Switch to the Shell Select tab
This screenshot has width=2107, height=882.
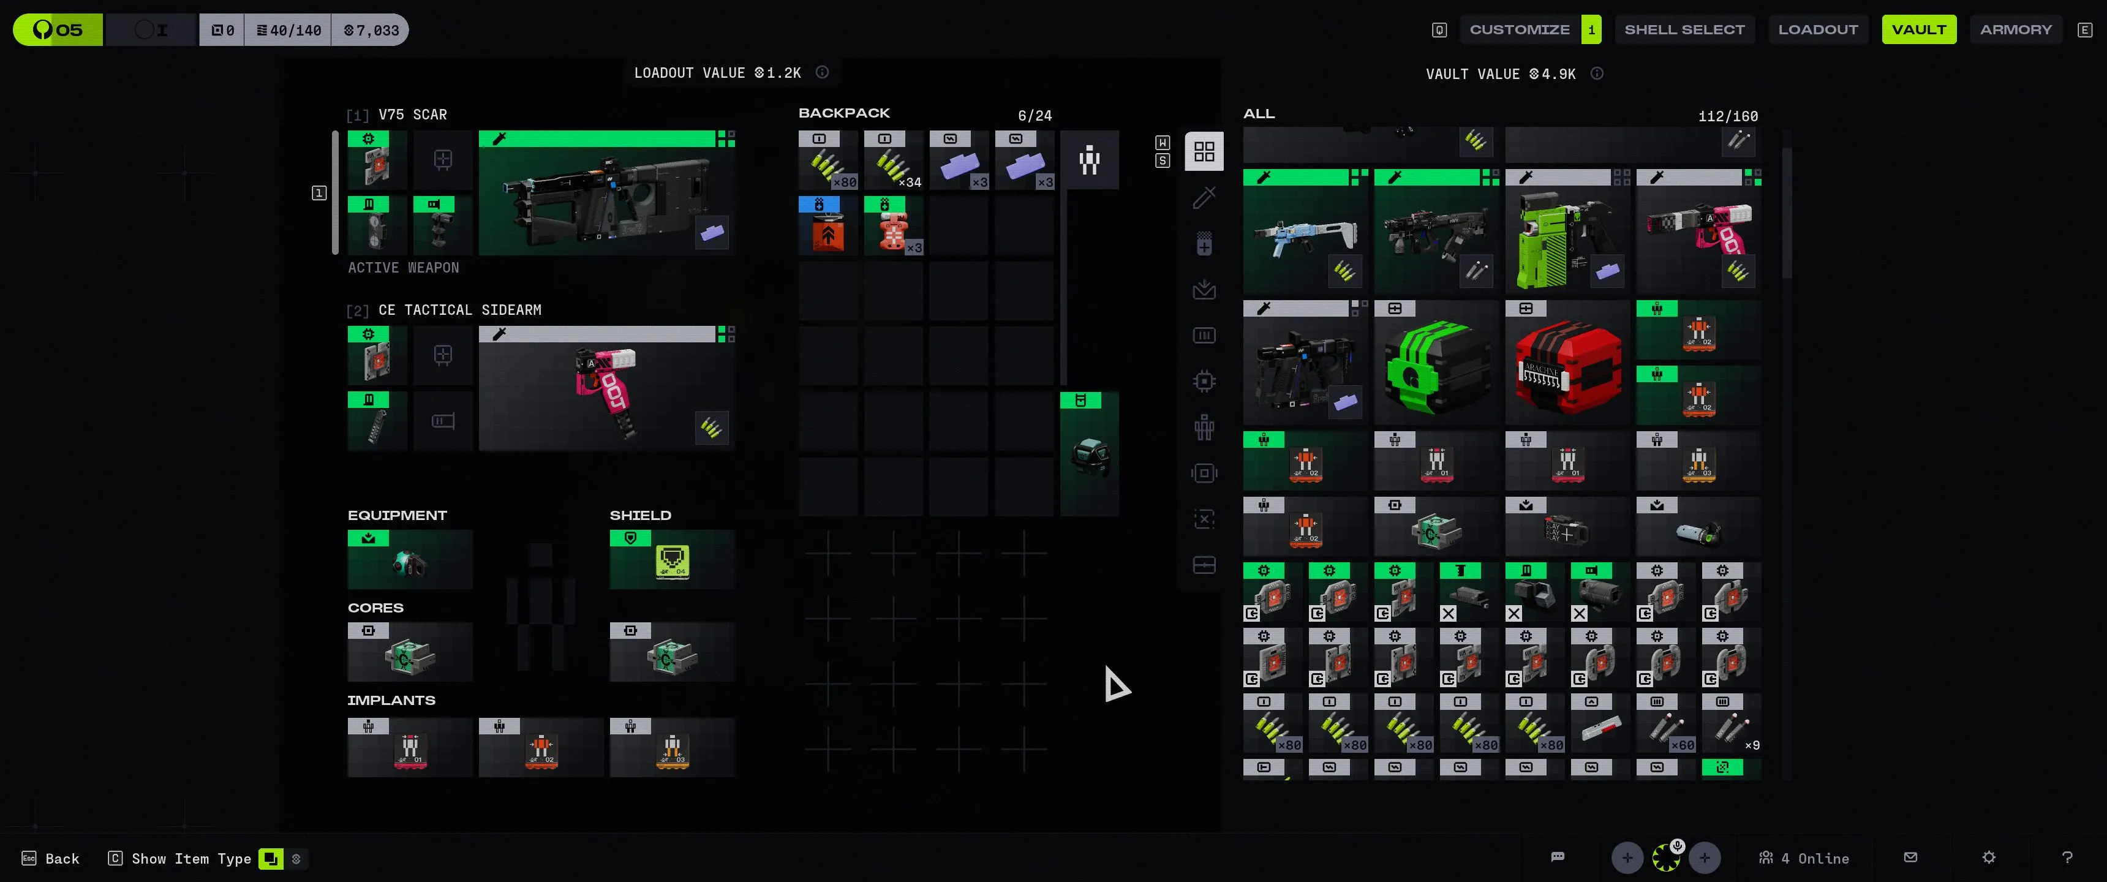(1683, 29)
